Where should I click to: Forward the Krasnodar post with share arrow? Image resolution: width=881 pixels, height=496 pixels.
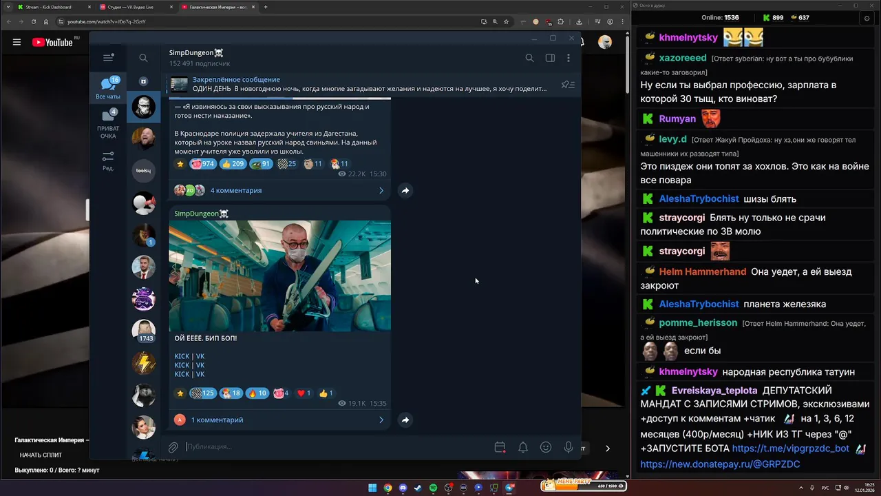pos(405,190)
